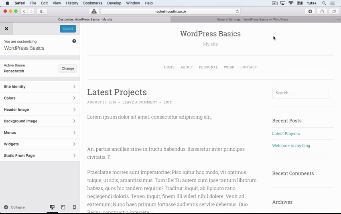Open the WORK navigation link
The image size is (341, 214).
tap(229, 67)
